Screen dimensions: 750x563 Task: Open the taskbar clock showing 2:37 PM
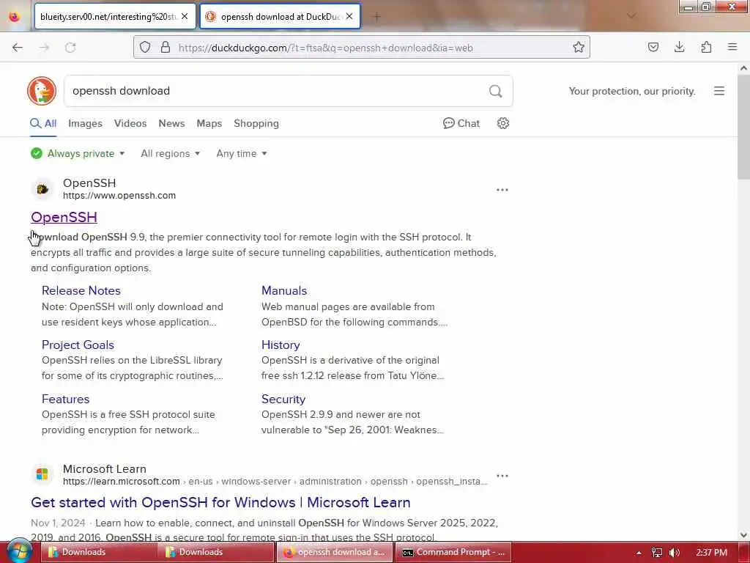pos(711,553)
